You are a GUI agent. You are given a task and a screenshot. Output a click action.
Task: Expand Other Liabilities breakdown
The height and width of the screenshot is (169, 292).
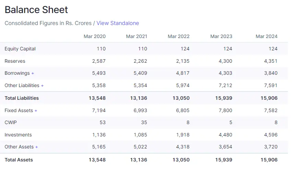click(x=24, y=85)
